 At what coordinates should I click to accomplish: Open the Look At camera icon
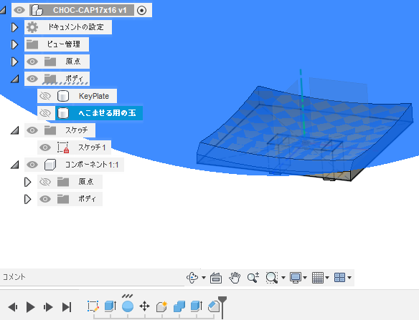click(x=216, y=278)
